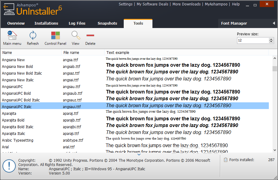Open the Log Files tab
This screenshot has width=278, height=180.
(77, 23)
